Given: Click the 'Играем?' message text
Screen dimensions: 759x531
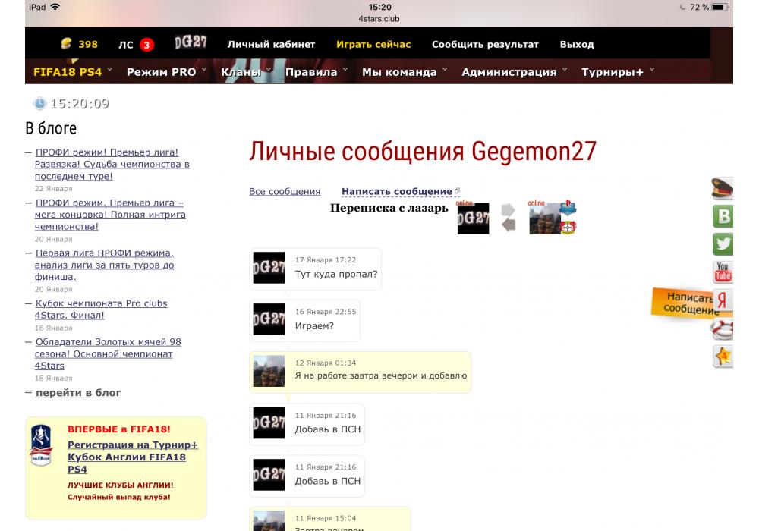Looking at the screenshot, I should point(314,326).
